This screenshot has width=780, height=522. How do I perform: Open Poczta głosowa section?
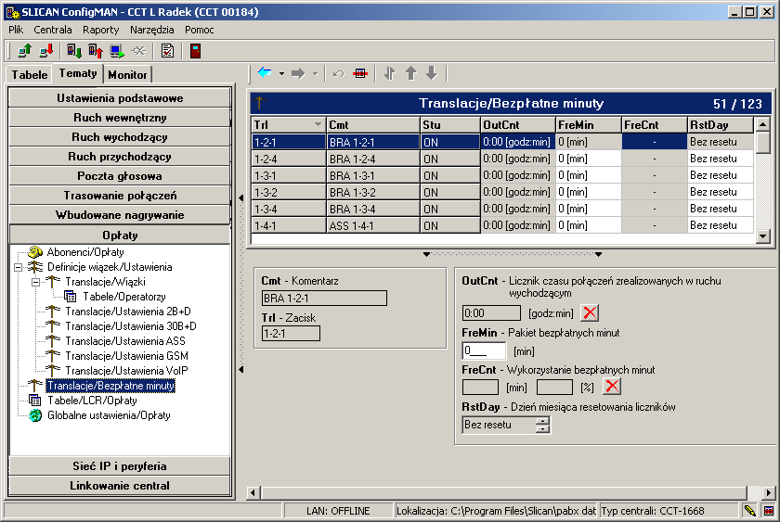pos(120,176)
